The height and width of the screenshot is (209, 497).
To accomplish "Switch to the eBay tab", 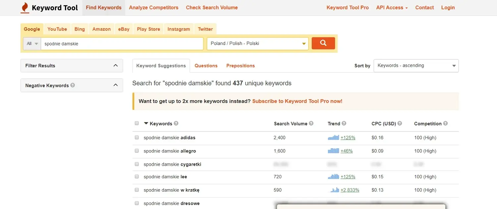I will point(124,29).
